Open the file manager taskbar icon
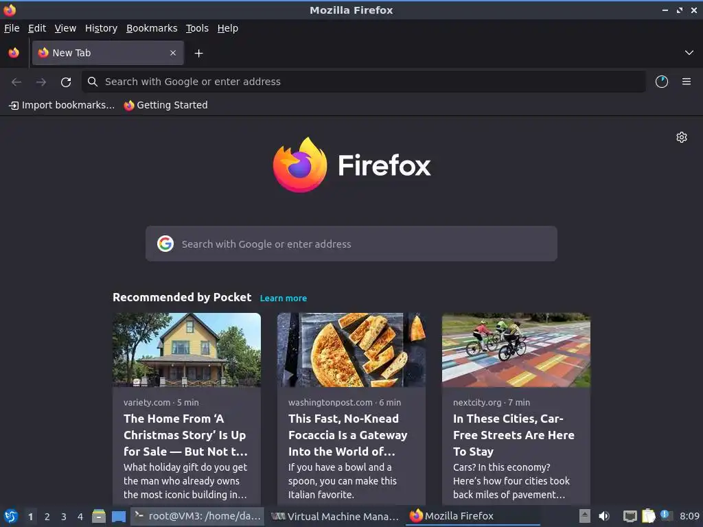Screen dimensions: 703x527 point(99,516)
